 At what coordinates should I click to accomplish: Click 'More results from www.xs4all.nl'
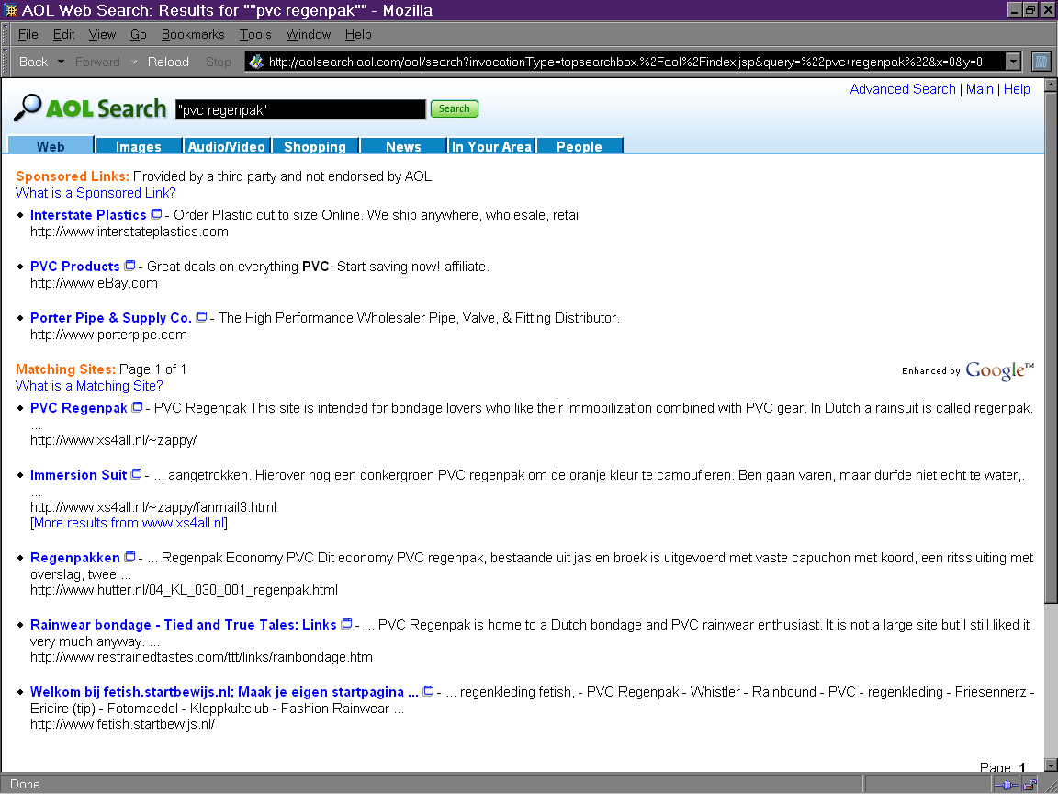tap(129, 523)
